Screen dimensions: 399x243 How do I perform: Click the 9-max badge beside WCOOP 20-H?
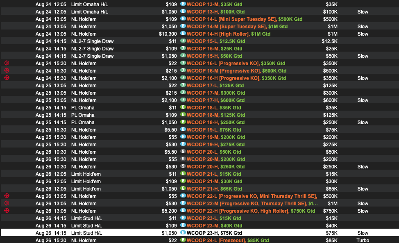click(183, 166)
